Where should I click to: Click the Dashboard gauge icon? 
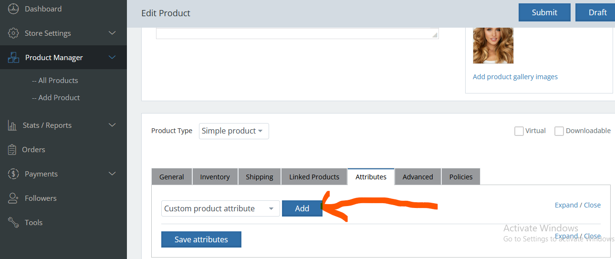(13, 9)
